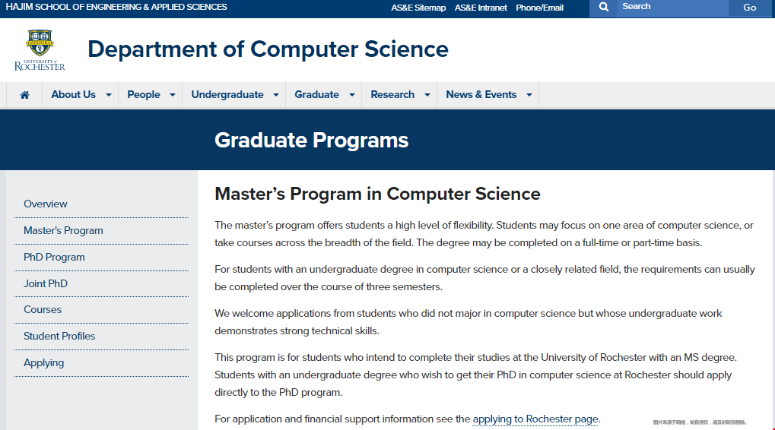Open the Research menu item

coord(392,95)
